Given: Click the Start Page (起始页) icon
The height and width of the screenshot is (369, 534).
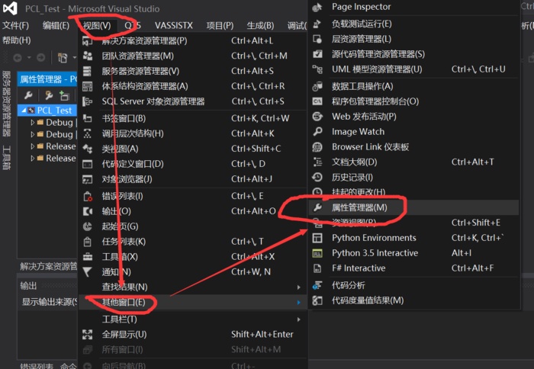Looking at the screenshot, I should click(88, 226).
